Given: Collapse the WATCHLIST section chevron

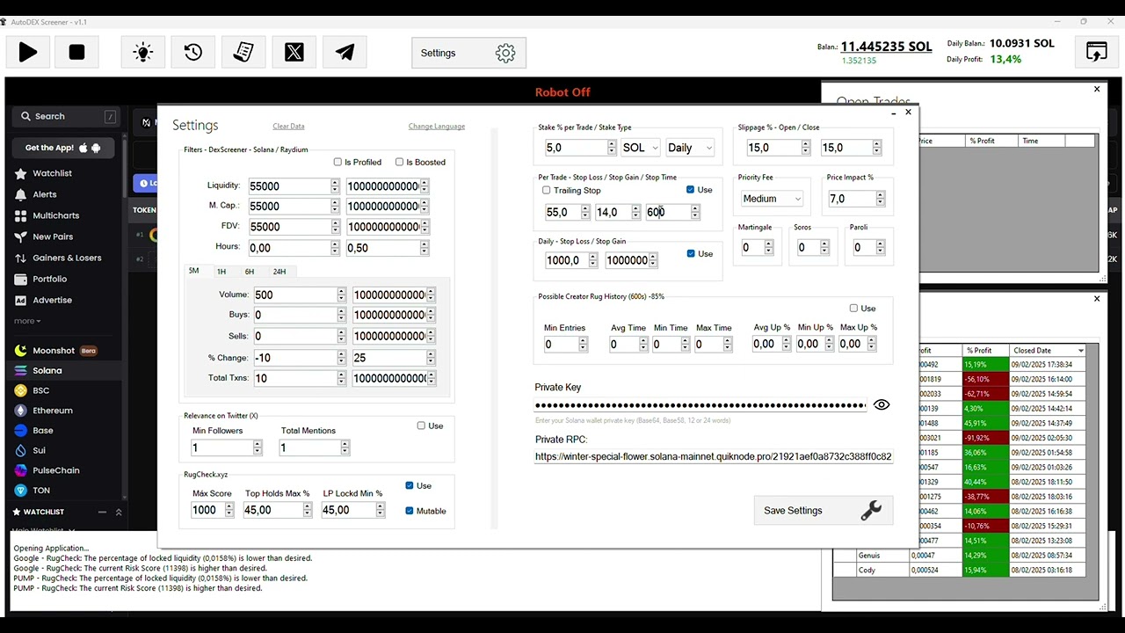Looking at the screenshot, I should coord(119,512).
